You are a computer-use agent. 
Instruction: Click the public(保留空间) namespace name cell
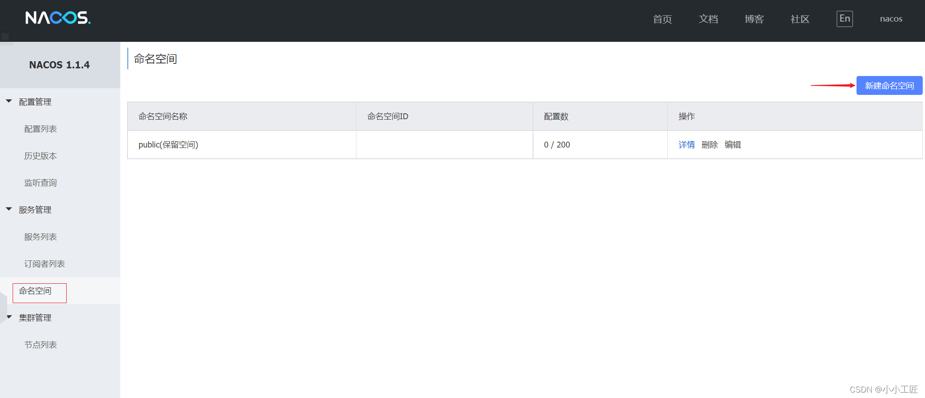(x=242, y=145)
